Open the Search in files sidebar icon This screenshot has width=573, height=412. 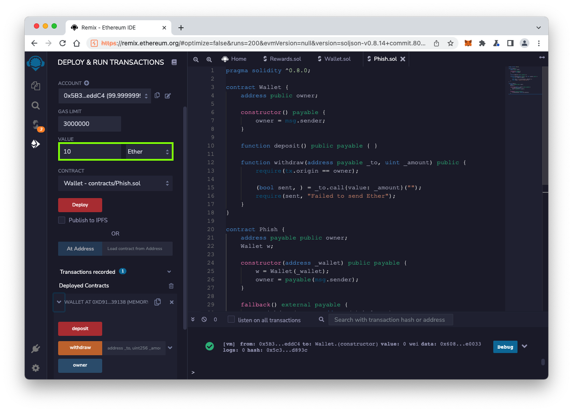click(36, 105)
